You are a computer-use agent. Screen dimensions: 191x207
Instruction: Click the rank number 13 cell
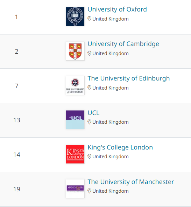(17, 120)
